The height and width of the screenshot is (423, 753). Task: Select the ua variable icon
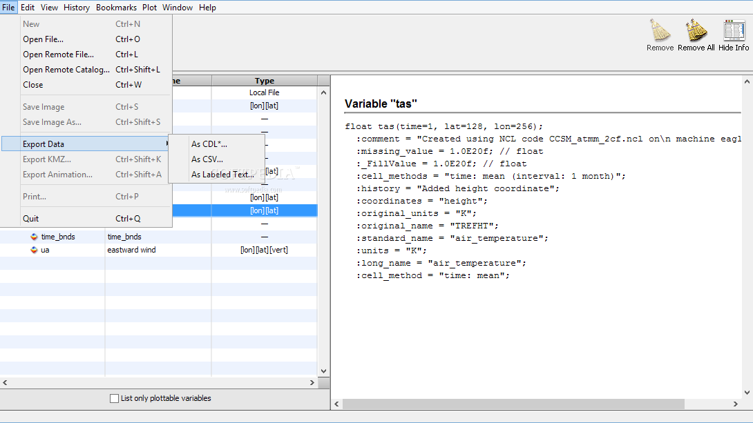(x=34, y=250)
